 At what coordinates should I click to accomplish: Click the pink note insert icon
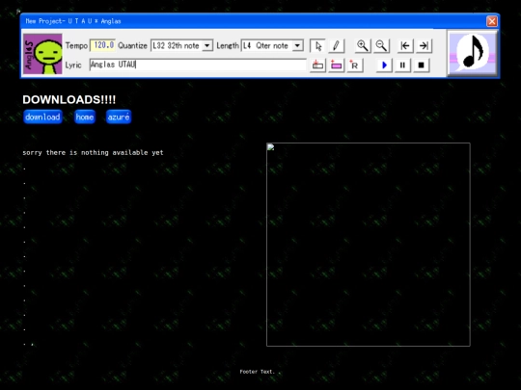click(337, 65)
